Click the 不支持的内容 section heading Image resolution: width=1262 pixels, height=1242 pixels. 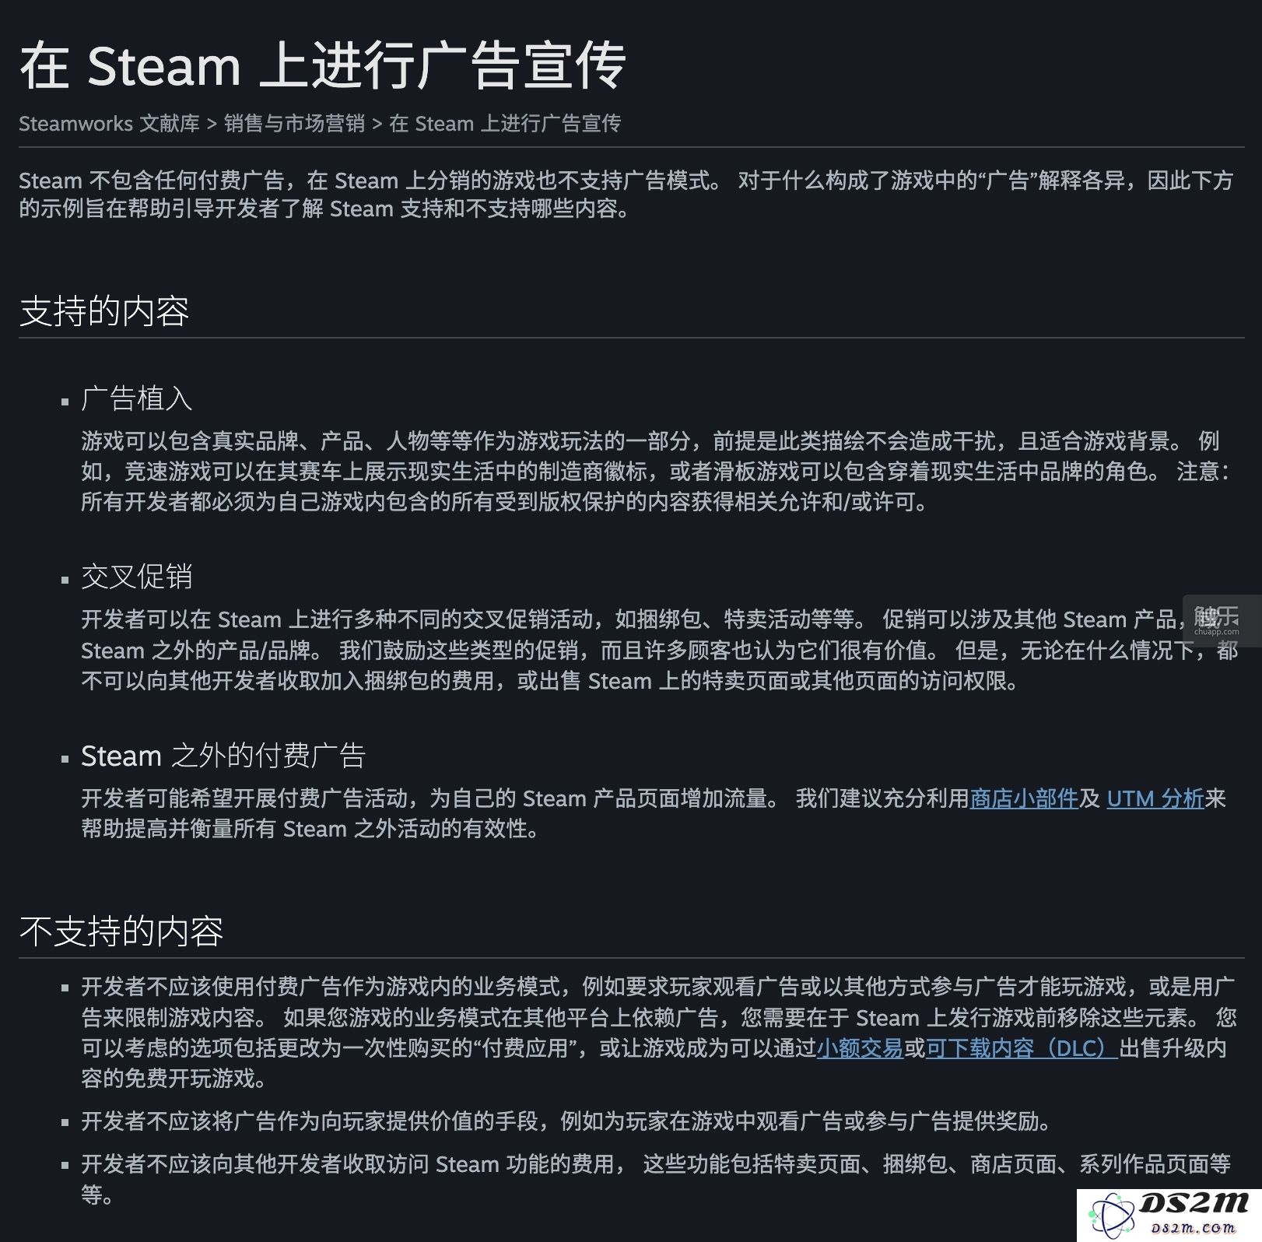tap(121, 931)
